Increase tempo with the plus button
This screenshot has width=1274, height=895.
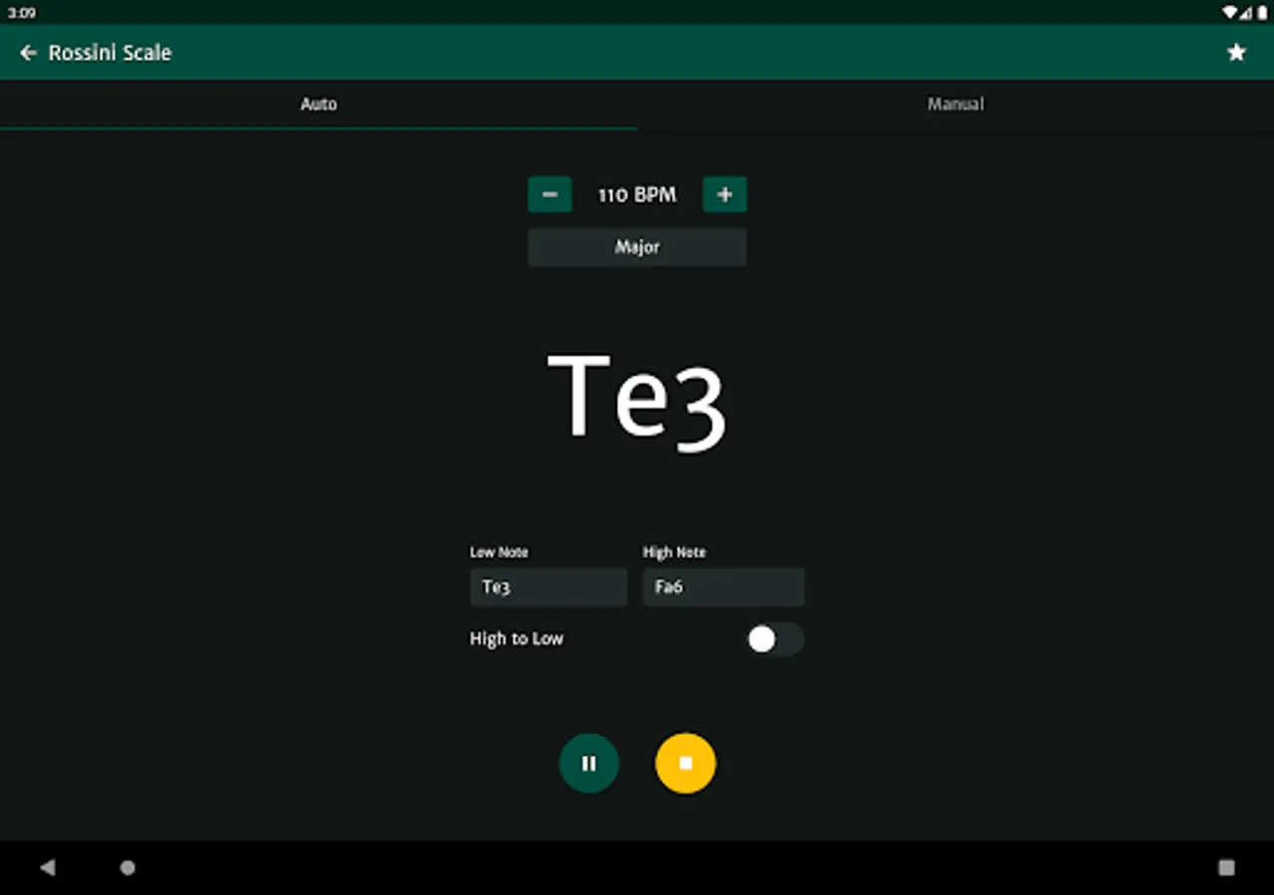click(x=725, y=195)
